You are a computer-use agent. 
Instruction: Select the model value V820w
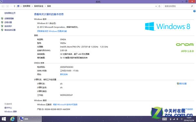(x=63, y=43)
